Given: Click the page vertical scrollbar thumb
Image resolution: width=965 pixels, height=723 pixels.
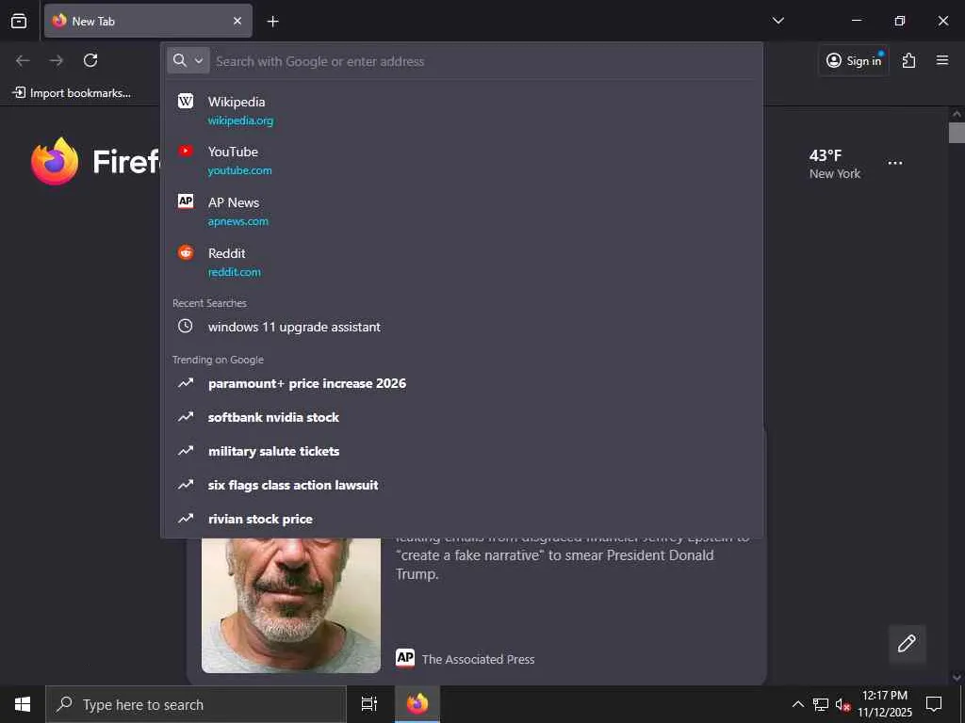Looking at the screenshot, I should [x=957, y=132].
